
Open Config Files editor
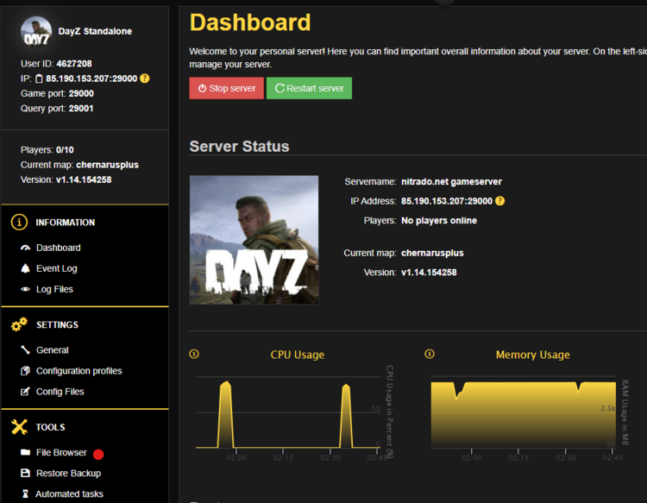point(60,391)
